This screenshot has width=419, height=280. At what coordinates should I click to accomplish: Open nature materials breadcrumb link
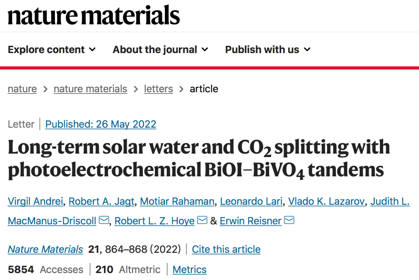[90, 89]
